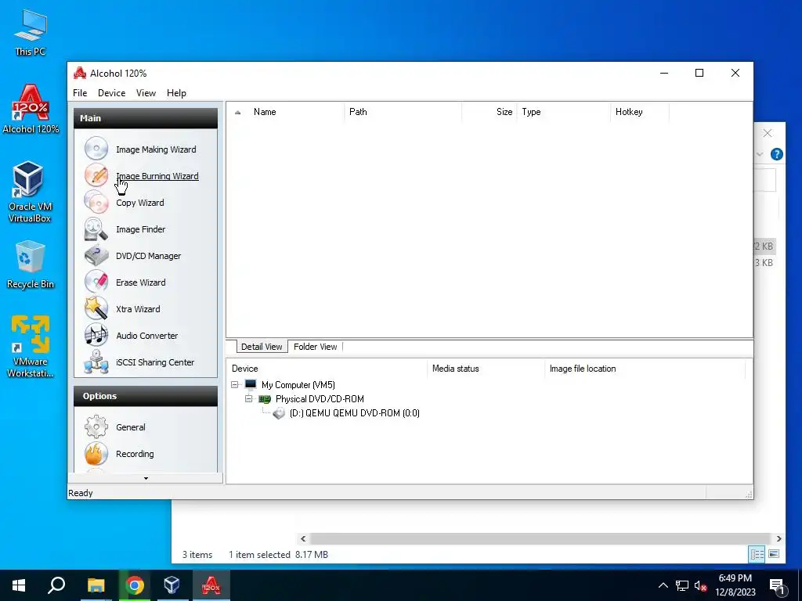
Task: Open the Help menu
Action: pyautogui.click(x=176, y=93)
